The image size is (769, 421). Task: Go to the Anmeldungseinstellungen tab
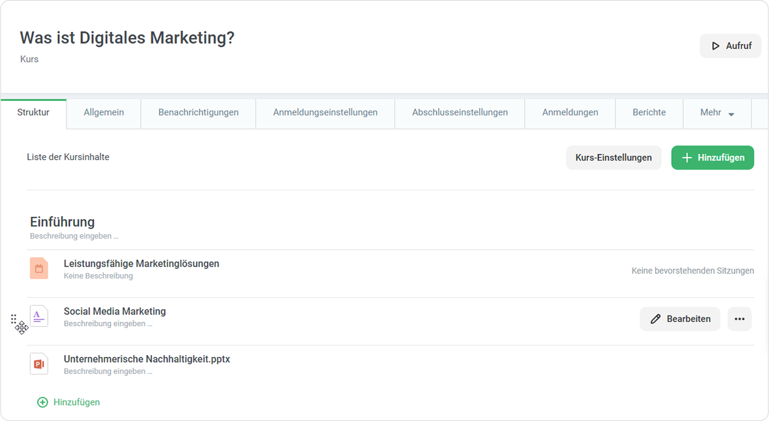(x=325, y=113)
